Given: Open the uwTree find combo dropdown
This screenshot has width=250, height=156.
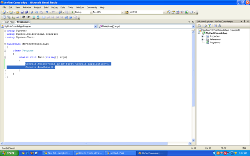Looking at the screenshot, I should coord(164,12).
